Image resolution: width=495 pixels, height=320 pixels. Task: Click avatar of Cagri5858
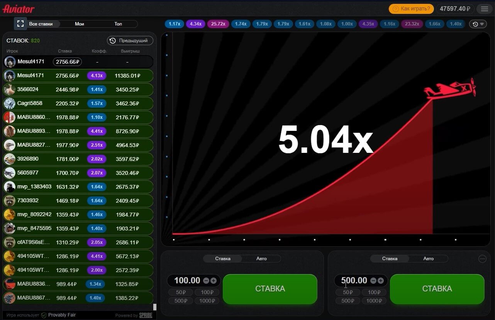click(x=10, y=103)
